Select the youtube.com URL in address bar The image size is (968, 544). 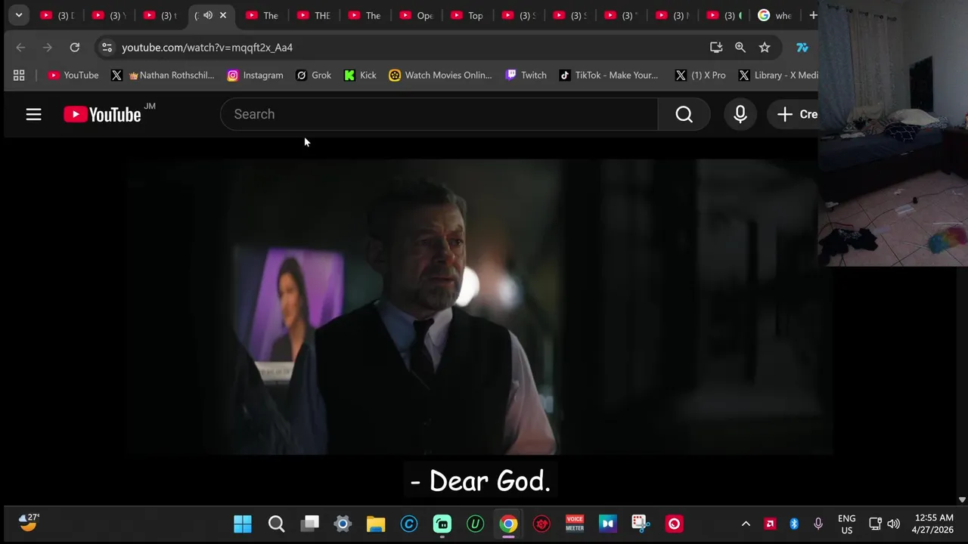click(207, 48)
